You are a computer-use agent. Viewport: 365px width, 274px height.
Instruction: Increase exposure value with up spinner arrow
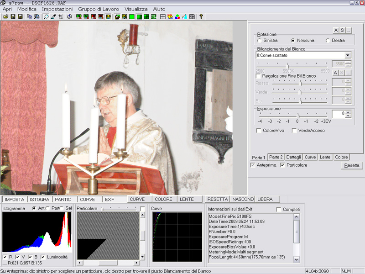click(348, 112)
